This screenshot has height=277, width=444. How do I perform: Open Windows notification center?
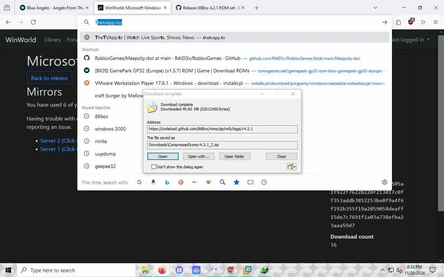[433, 270]
